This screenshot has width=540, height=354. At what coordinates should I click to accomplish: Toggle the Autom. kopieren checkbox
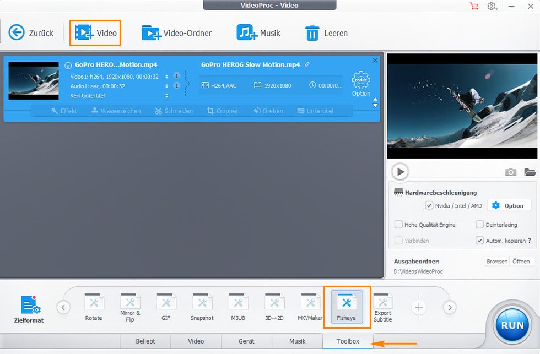pos(480,241)
